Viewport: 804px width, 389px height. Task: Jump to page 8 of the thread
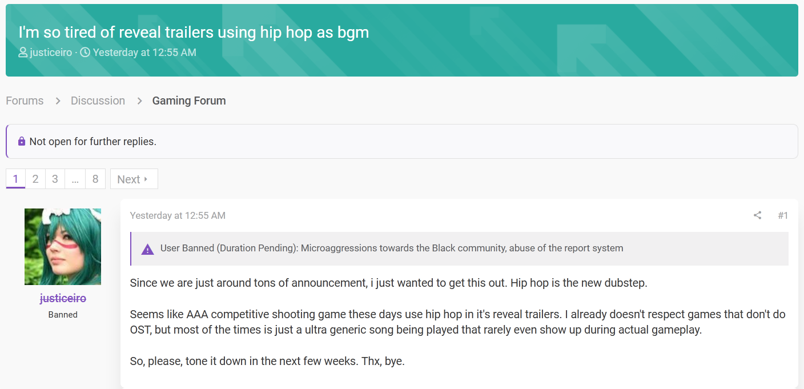95,179
